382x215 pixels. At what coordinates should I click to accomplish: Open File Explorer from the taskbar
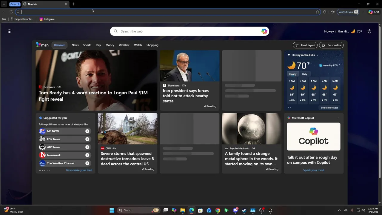183,210
